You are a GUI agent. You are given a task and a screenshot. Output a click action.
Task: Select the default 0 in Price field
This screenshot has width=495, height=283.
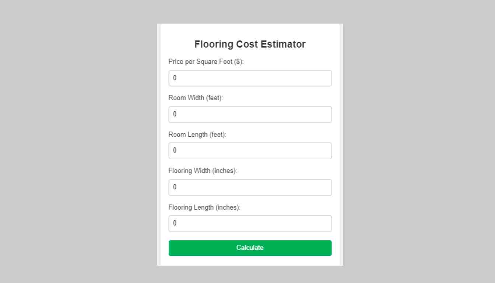click(x=175, y=78)
